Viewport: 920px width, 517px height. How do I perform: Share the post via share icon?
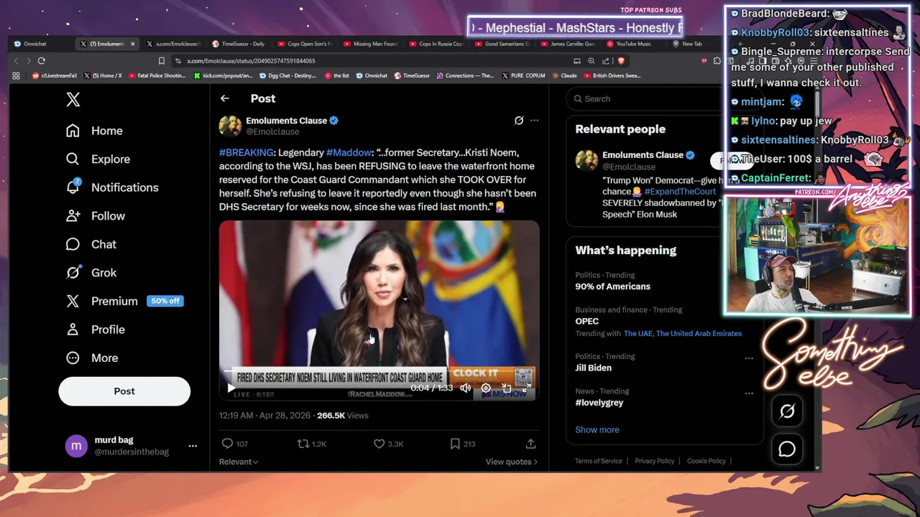pyautogui.click(x=530, y=444)
